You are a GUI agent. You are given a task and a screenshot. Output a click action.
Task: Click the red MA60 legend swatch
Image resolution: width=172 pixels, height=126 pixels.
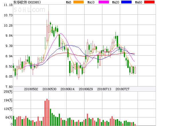(149, 2)
